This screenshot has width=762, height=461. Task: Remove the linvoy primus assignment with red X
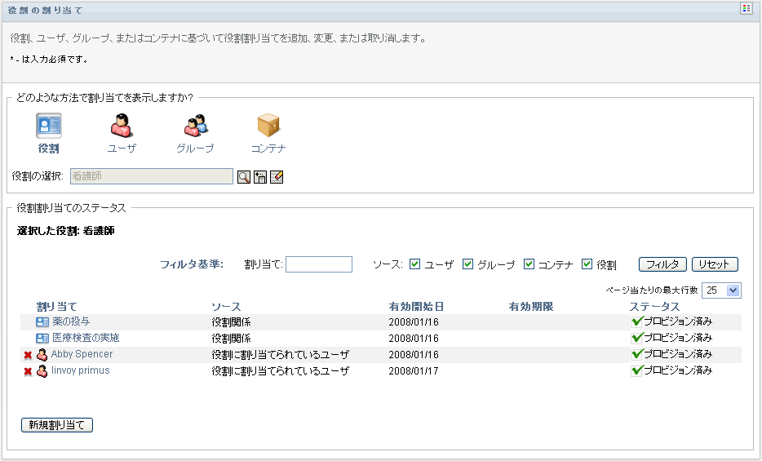(x=29, y=371)
